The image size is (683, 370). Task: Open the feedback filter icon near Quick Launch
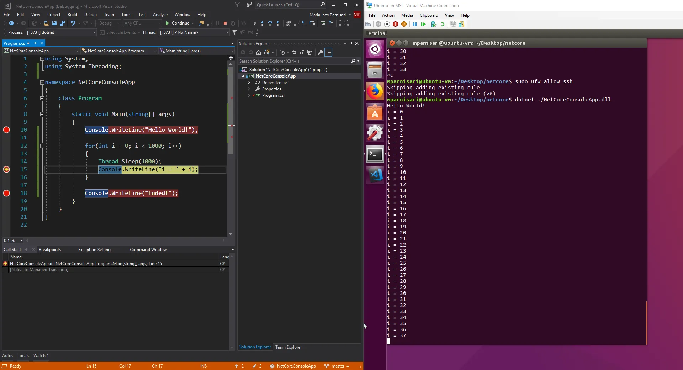238,5
